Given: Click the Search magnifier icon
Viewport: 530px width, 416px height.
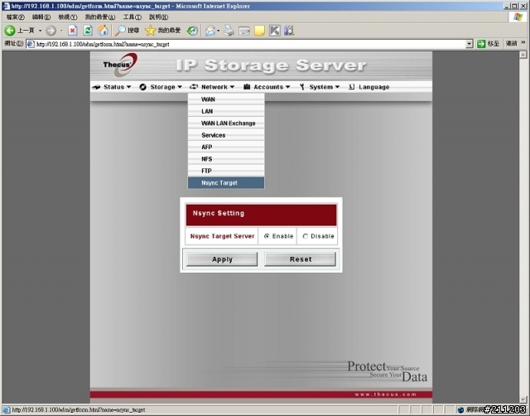Looking at the screenshot, I should [120, 31].
